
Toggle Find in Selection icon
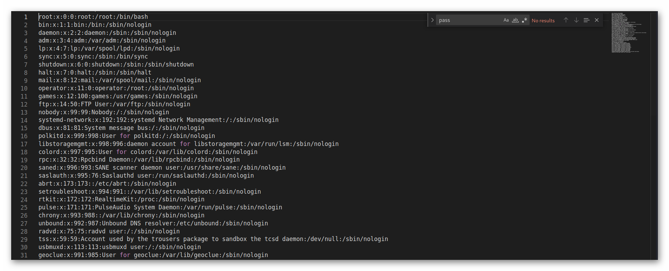587,20
